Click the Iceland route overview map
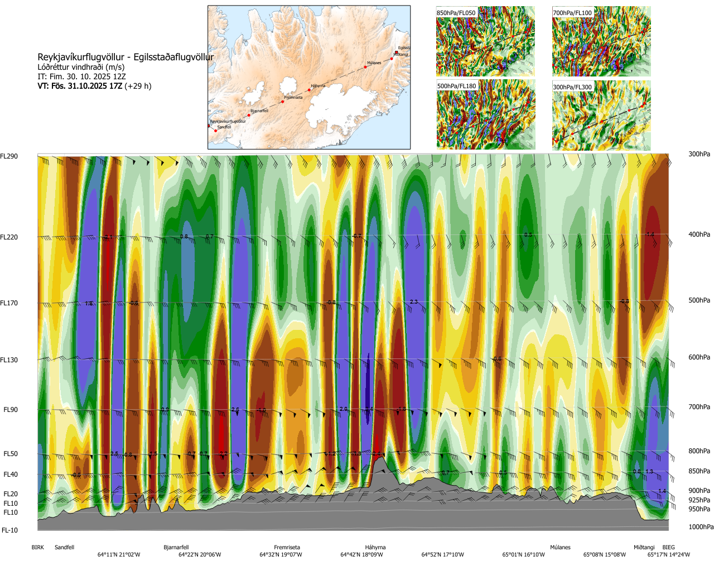Image resolution: width=714 pixels, height=561 pixels. point(309,78)
